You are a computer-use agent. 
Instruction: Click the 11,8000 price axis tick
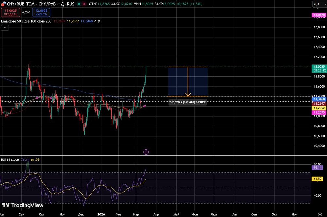pos(319,76)
